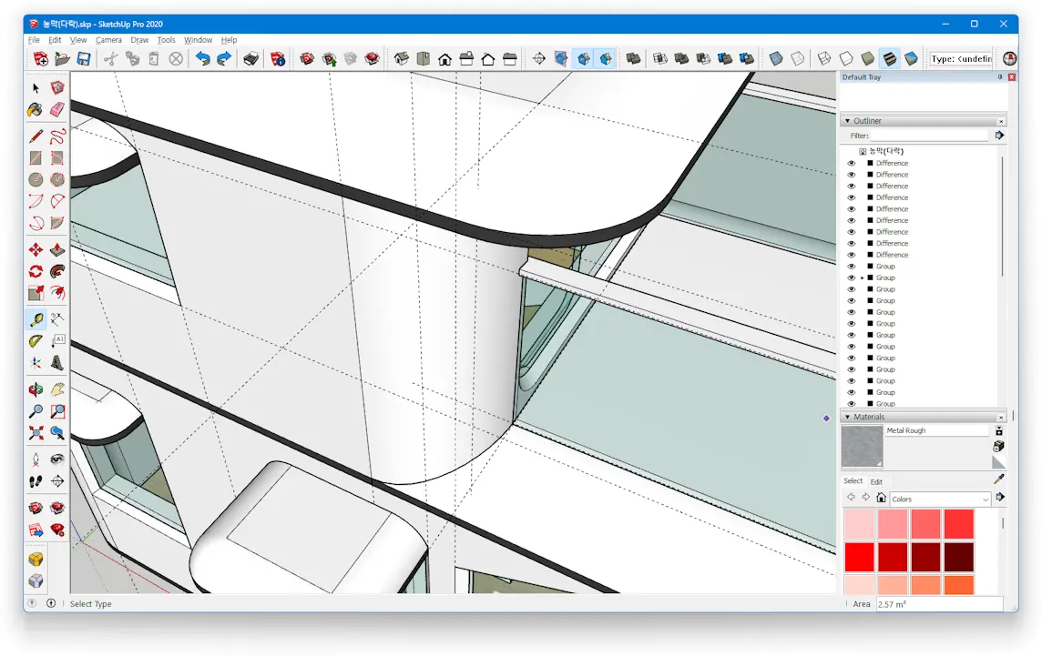Open the Colors library dropdown
1042x656 pixels.
coord(940,499)
